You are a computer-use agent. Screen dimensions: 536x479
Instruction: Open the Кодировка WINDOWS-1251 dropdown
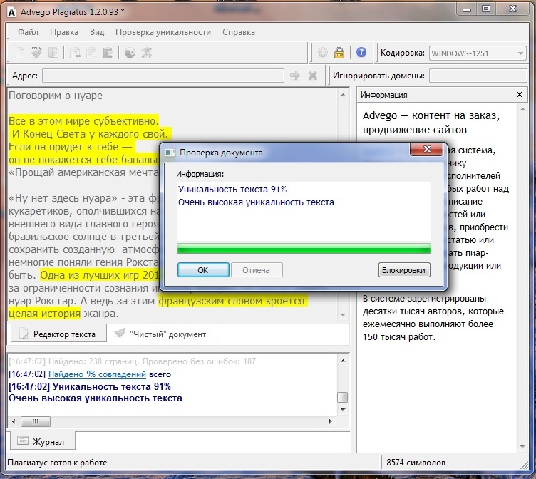pyautogui.click(x=477, y=53)
